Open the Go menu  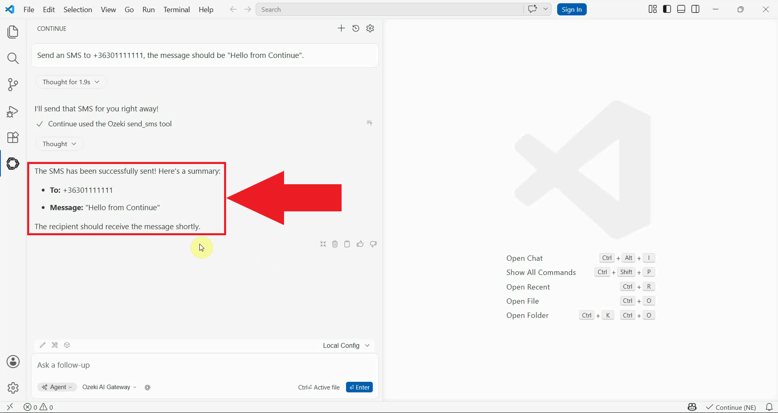[x=129, y=9]
